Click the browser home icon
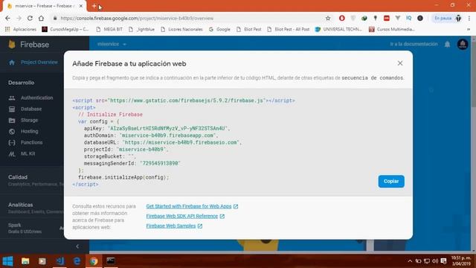 (x=41, y=18)
